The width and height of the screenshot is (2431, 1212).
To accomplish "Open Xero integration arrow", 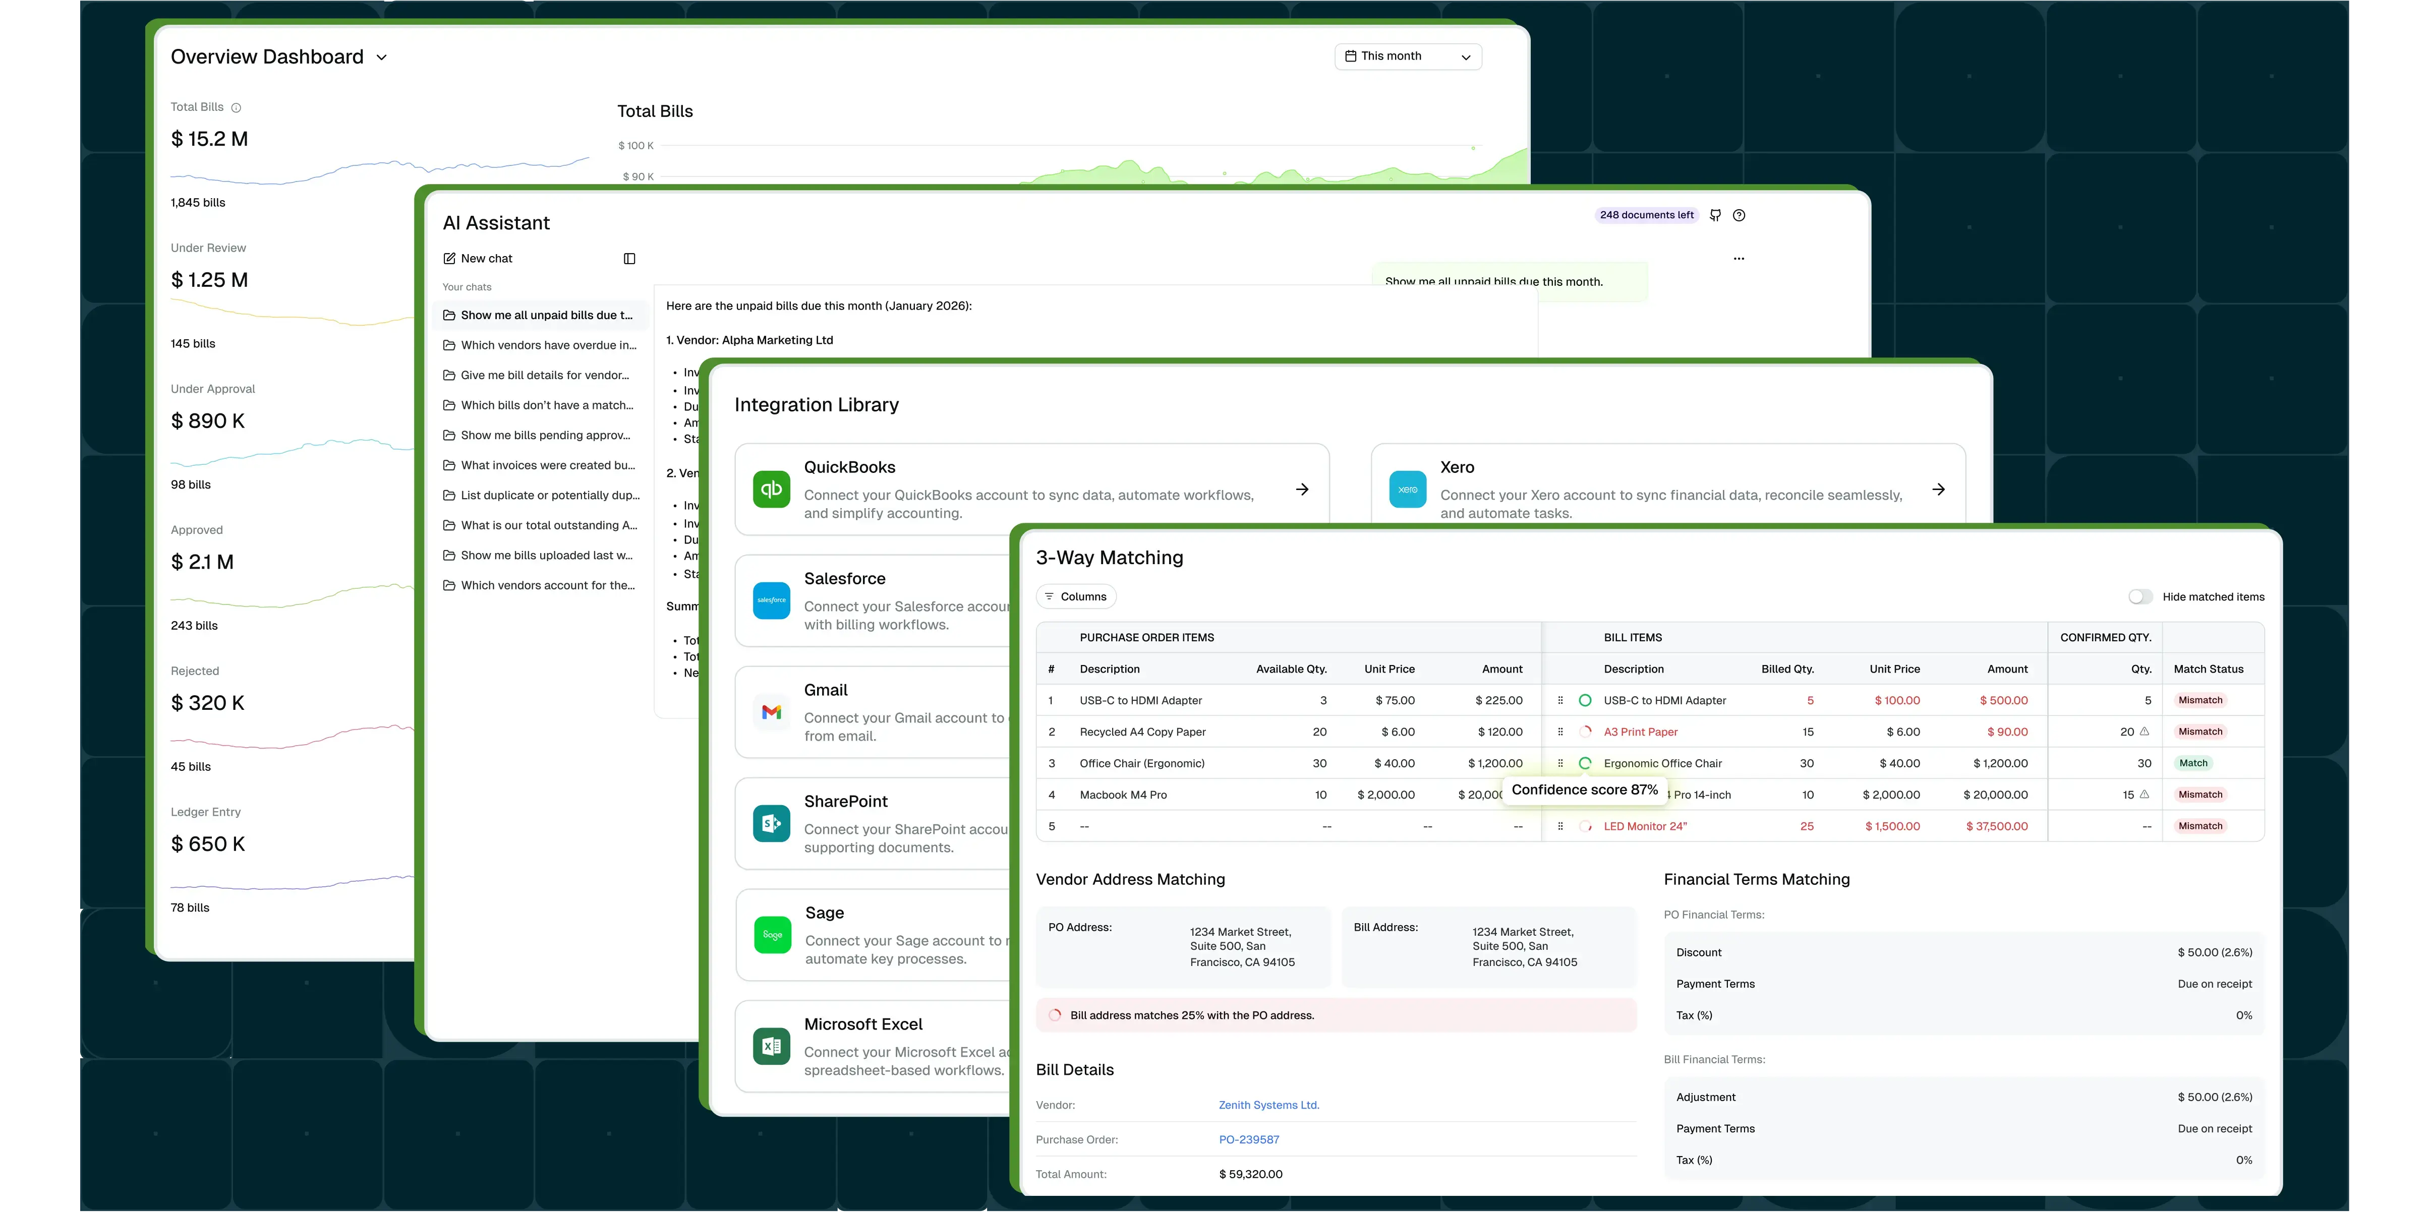I will [x=1938, y=490].
